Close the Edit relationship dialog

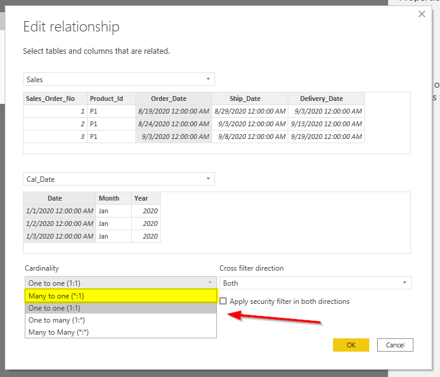coord(421,14)
